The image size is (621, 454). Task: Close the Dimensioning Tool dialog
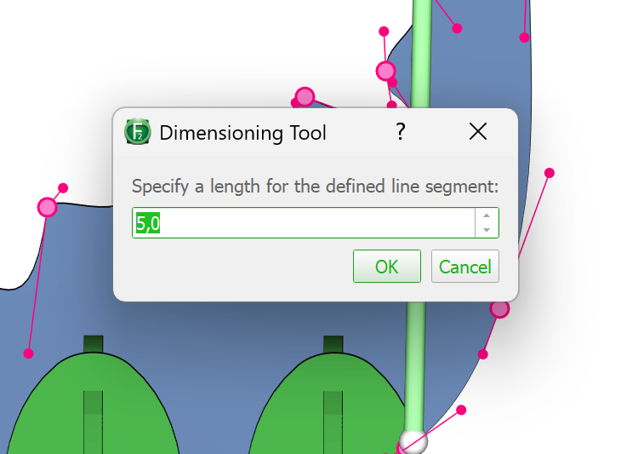pyautogui.click(x=477, y=131)
